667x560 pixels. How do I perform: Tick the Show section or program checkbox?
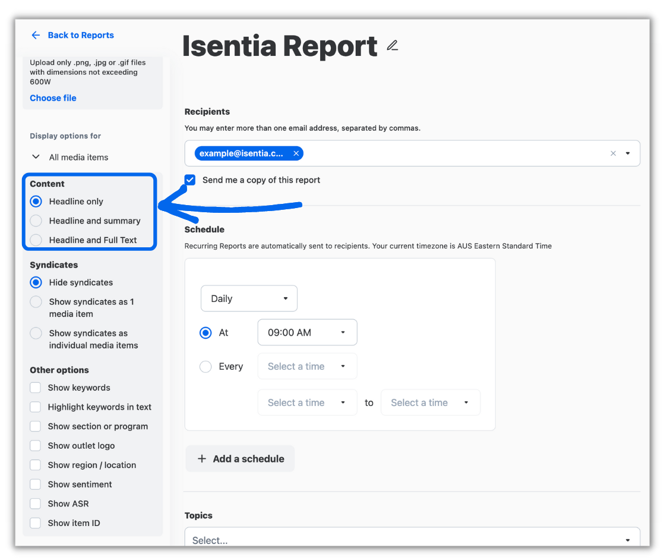tap(35, 426)
